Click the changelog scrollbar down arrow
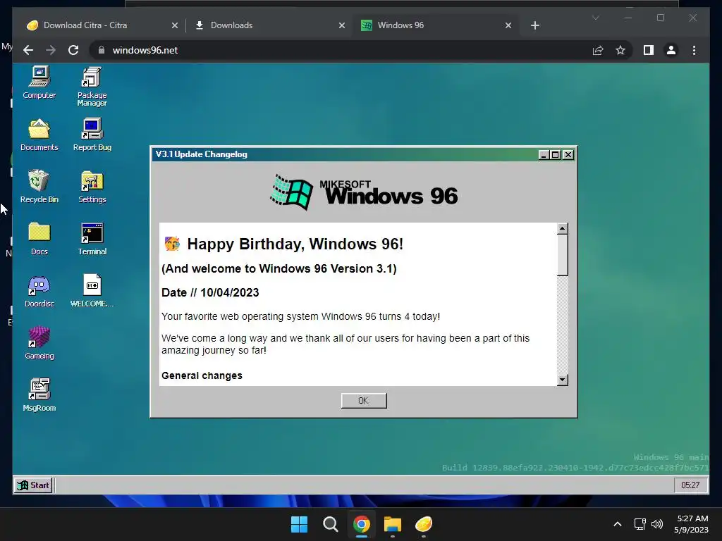This screenshot has height=541, width=722. 562,380
